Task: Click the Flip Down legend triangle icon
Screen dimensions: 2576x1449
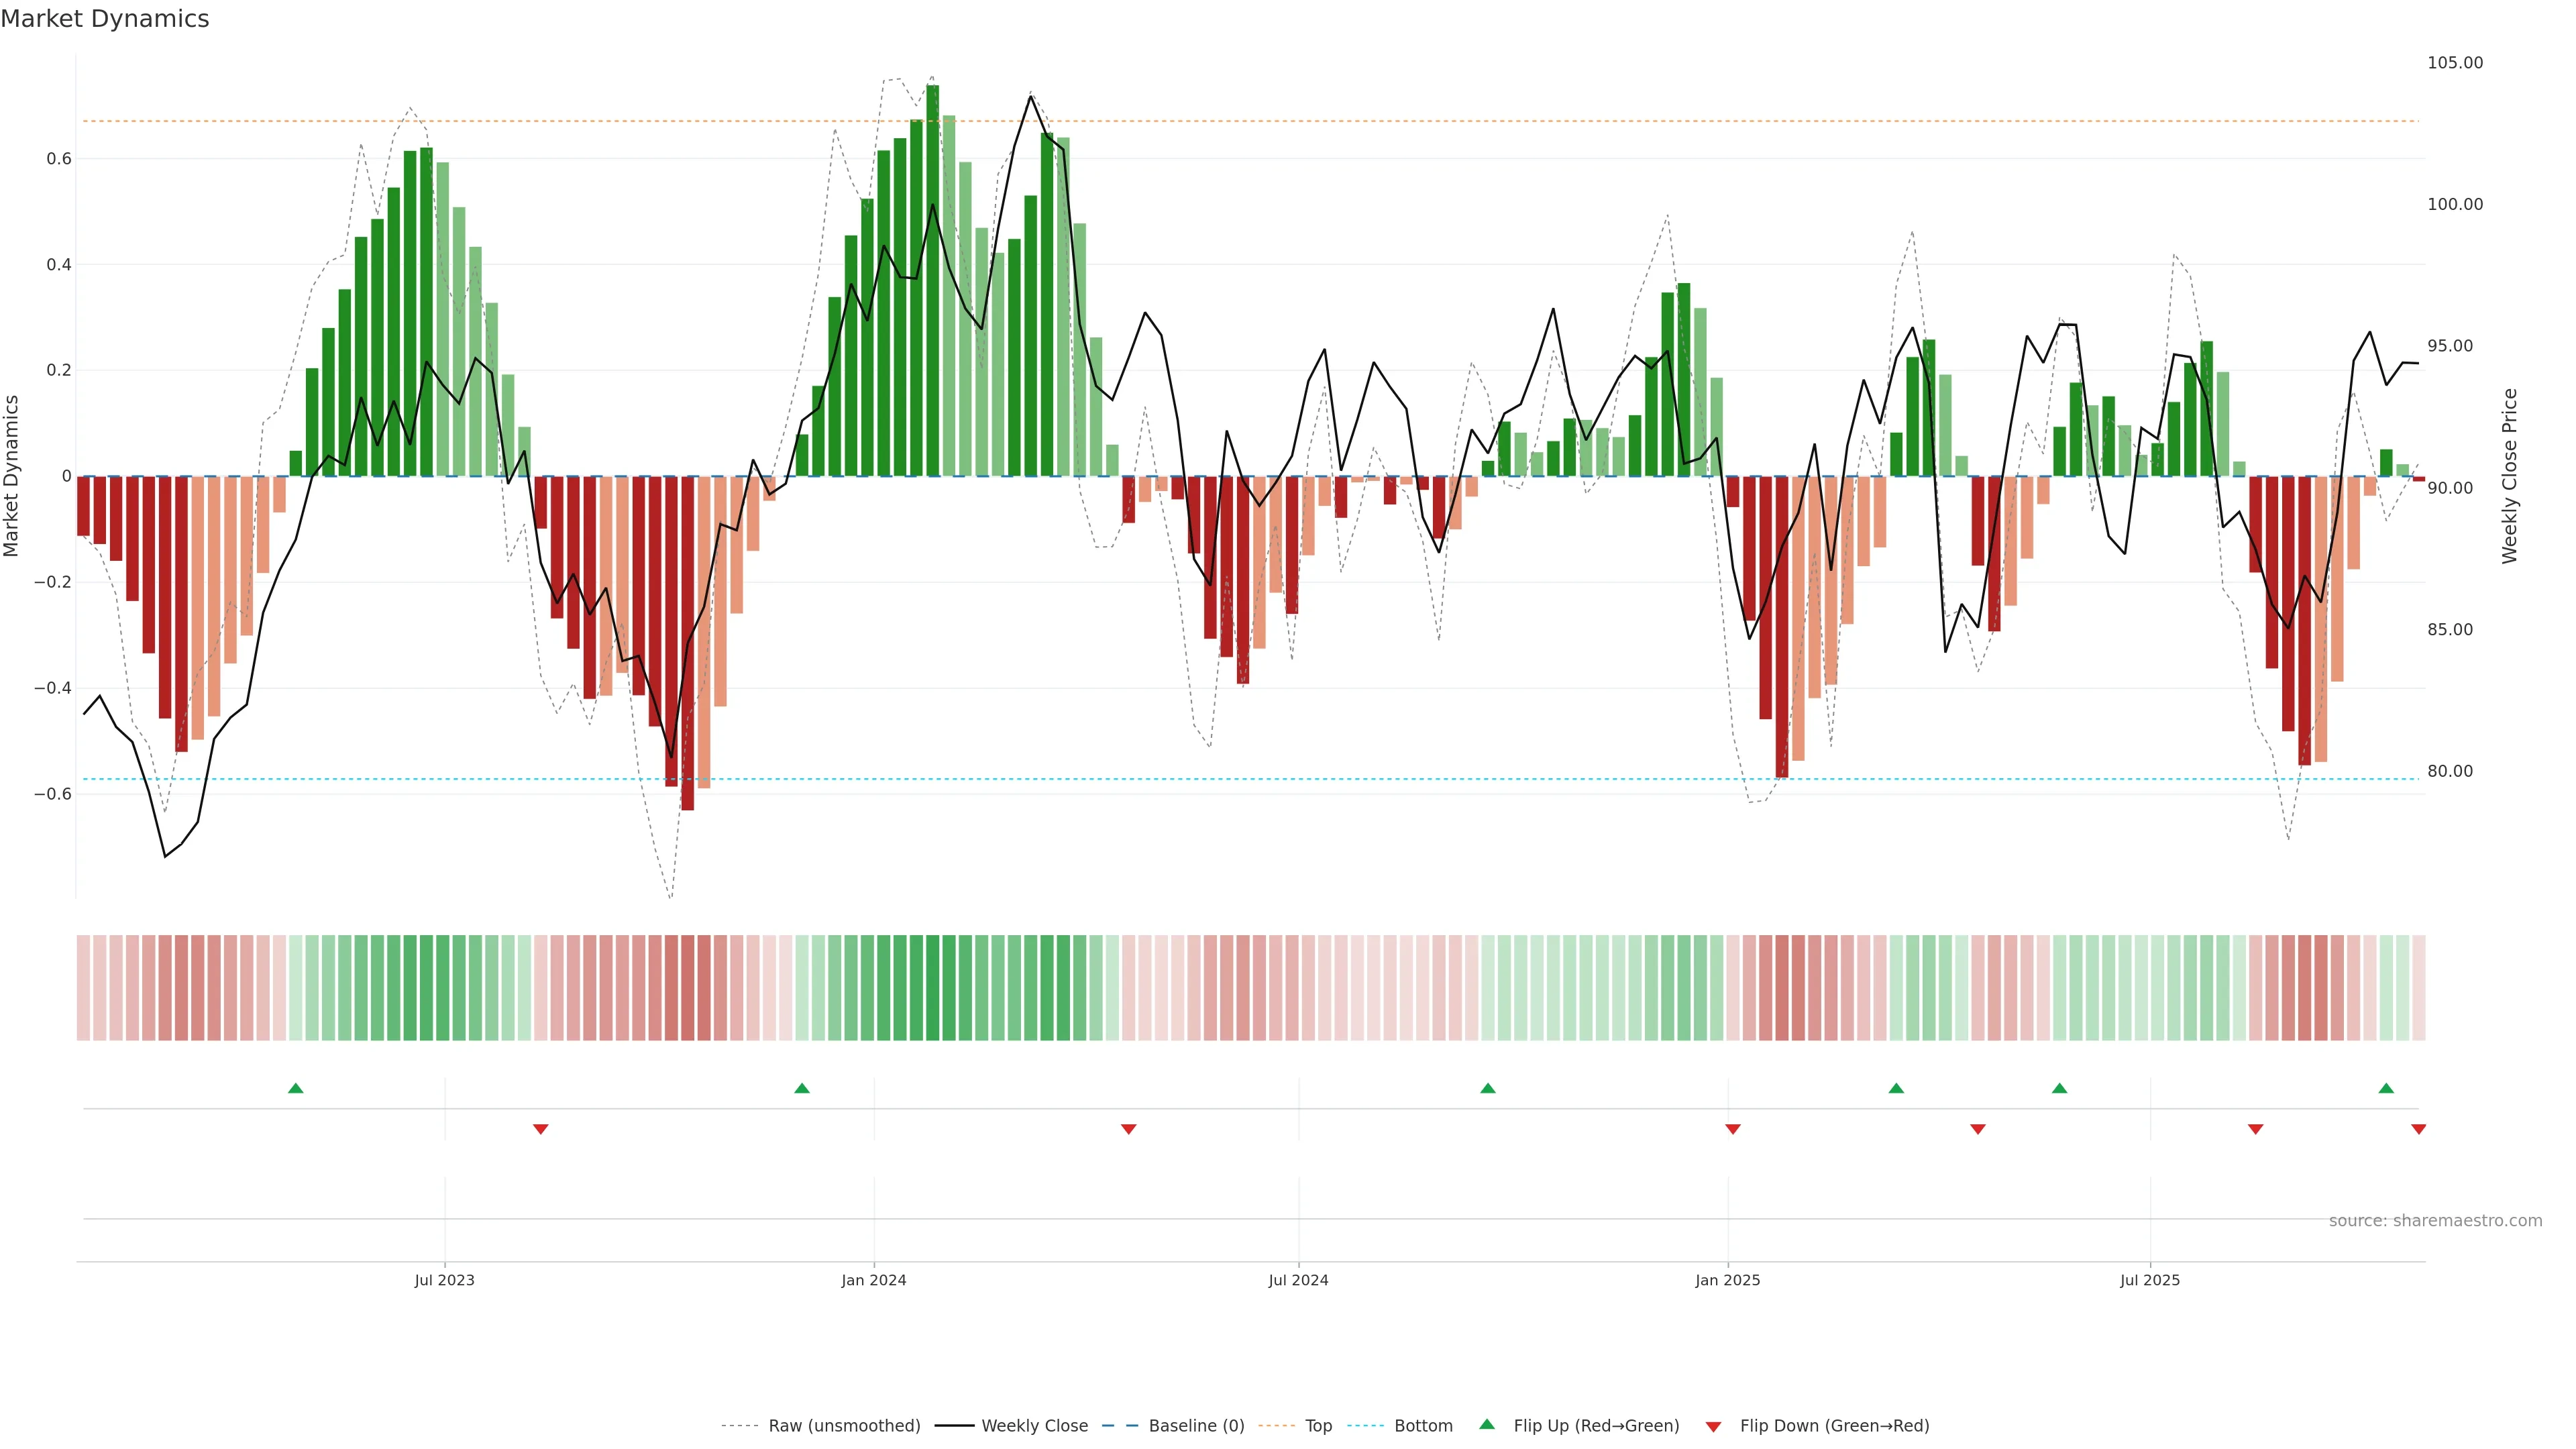Action: 1713,1426
